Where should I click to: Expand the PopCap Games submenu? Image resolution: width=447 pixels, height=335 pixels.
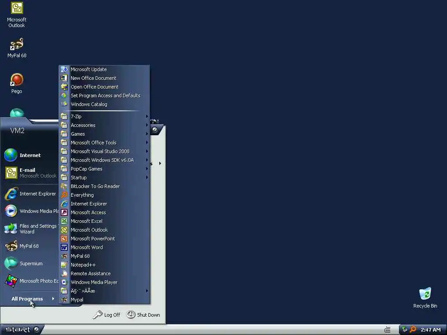coord(147,169)
